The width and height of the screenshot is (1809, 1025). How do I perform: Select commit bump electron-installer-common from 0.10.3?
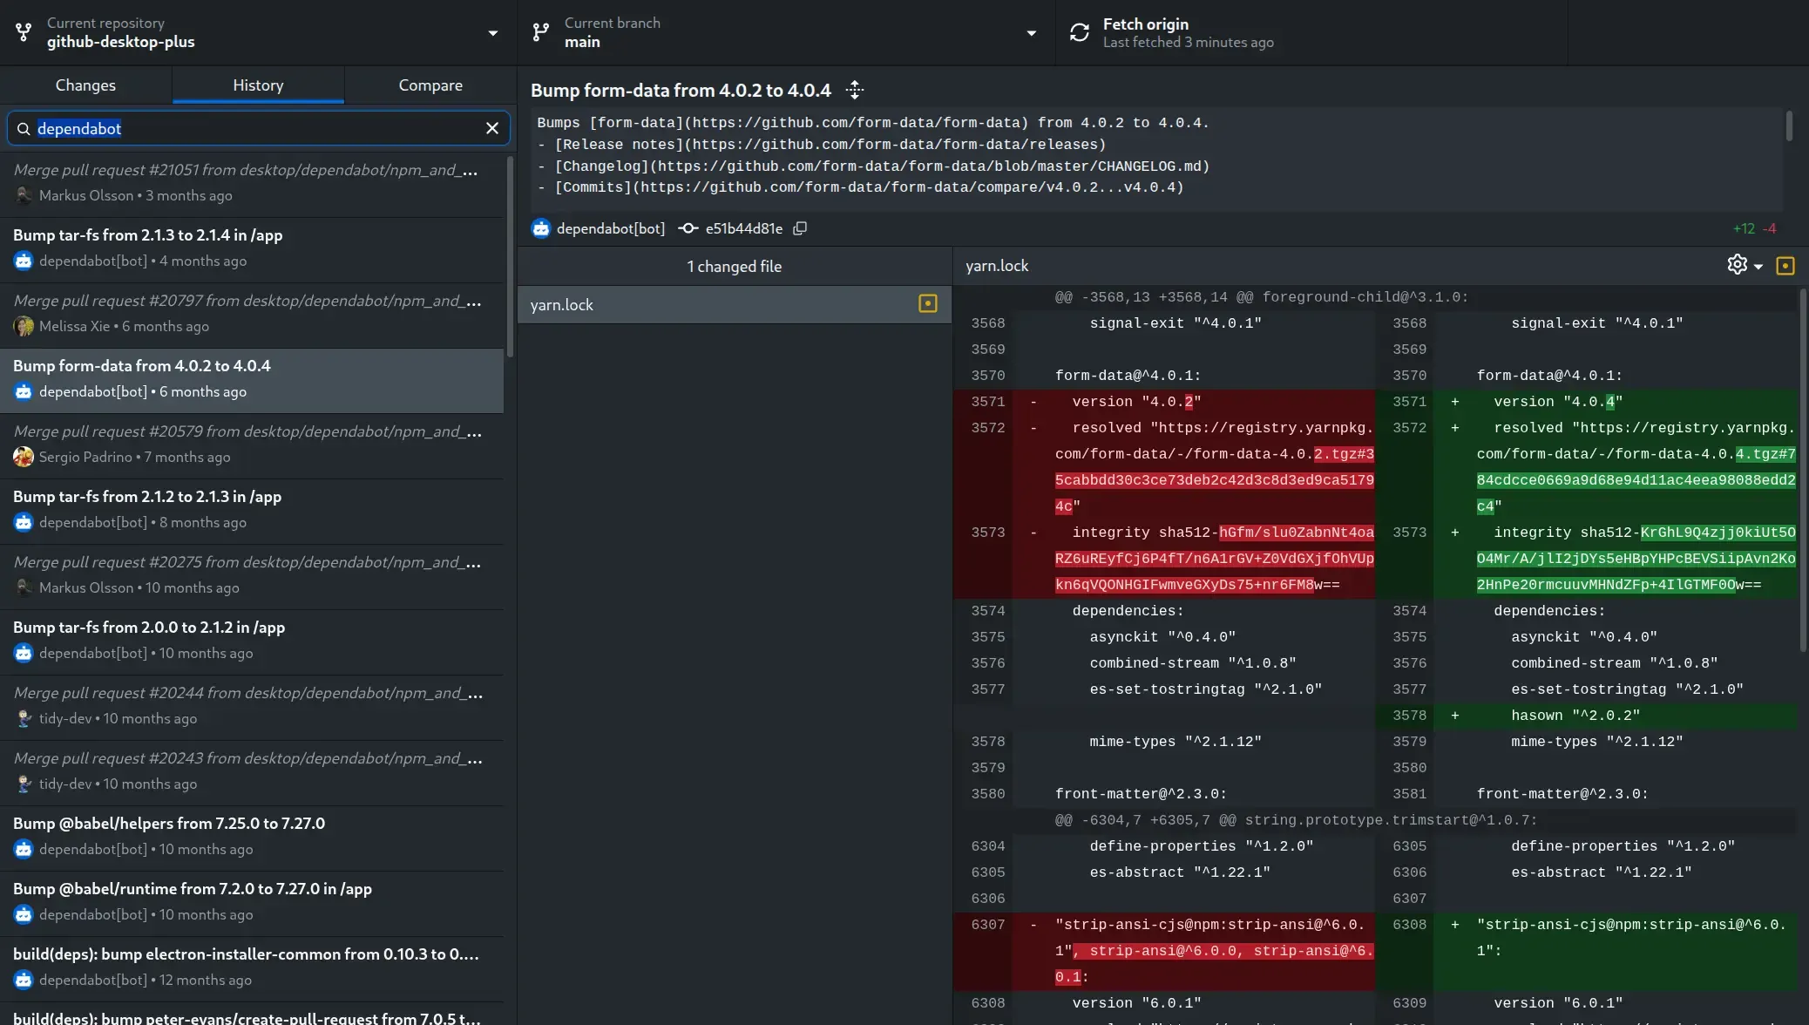pos(252,969)
